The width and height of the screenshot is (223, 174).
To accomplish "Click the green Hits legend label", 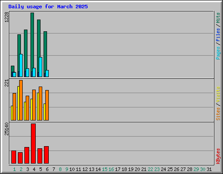I will pos(218,18).
